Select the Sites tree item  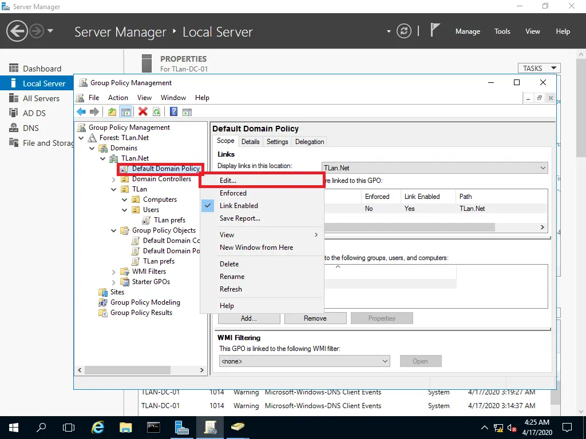point(117,292)
